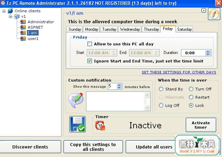
Task: Switch to the Saturday tab
Action: coord(184,29)
